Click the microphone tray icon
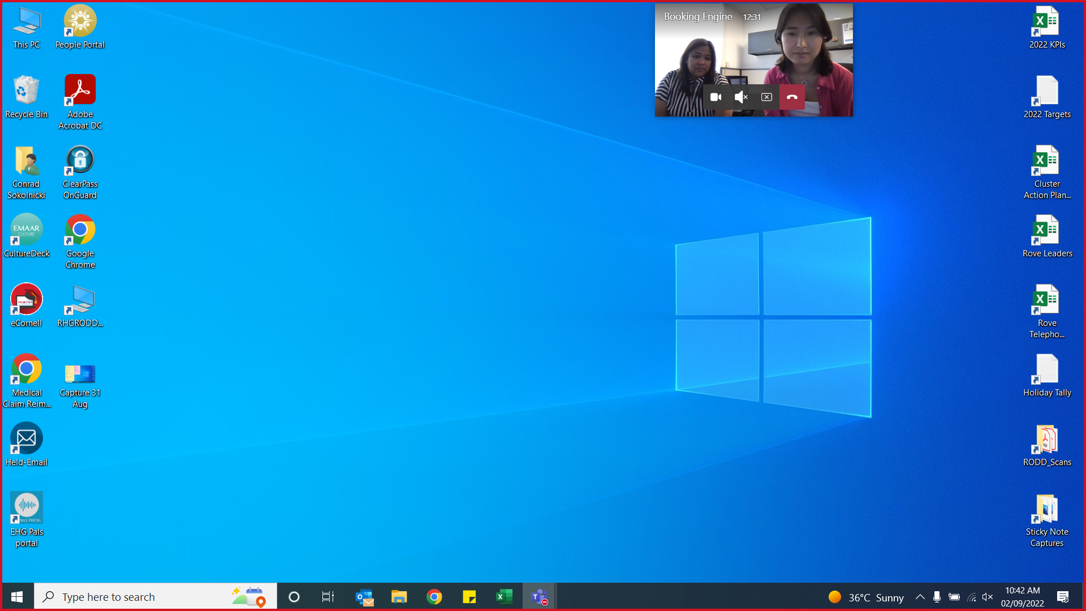 [937, 597]
